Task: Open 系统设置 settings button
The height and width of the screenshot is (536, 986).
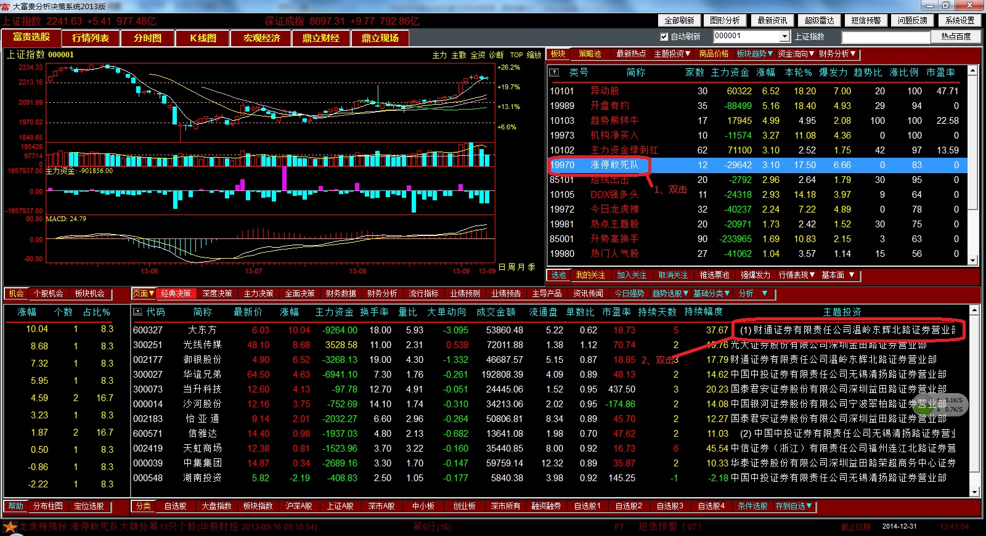Action: [x=960, y=20]
